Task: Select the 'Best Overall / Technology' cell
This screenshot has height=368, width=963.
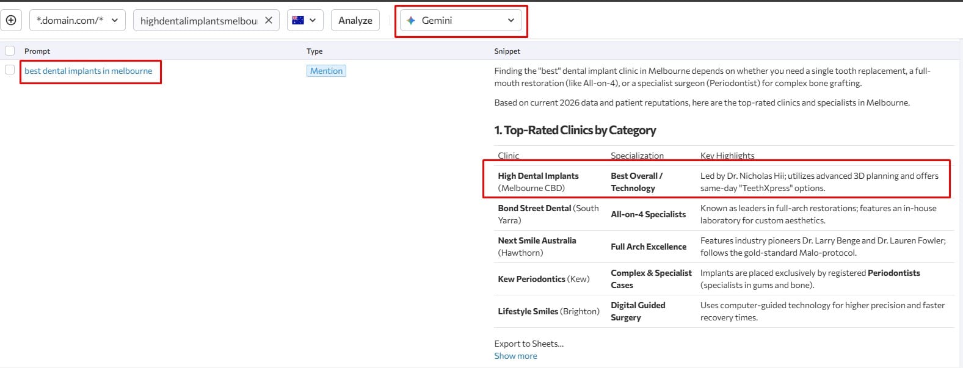Action: [x=636, y=182]
